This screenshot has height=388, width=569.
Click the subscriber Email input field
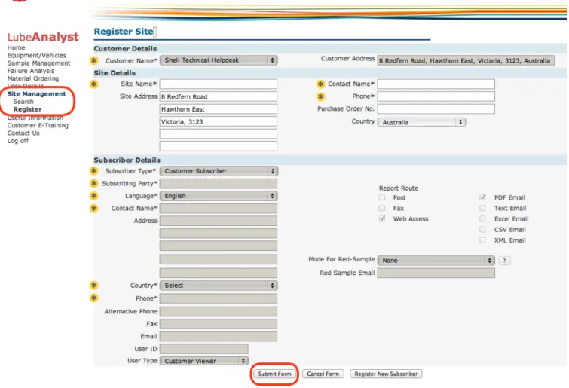point(219,337)
